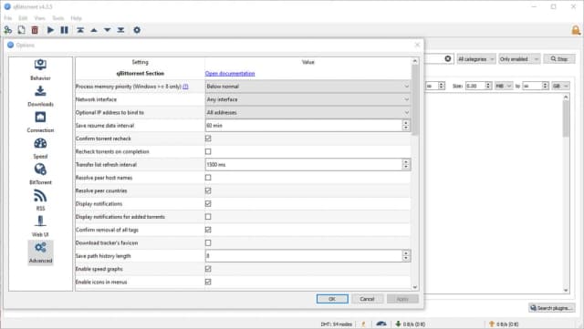Open the Downloads options section
584x329 pixels.
(40, 96)
